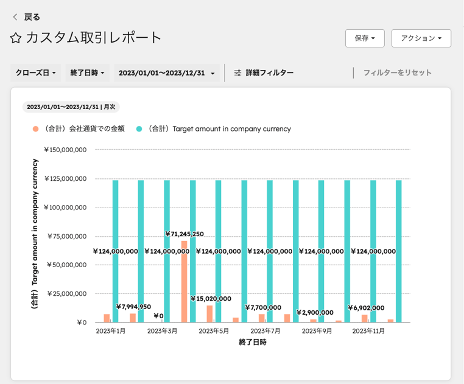Image resolution: width=464 pixels, height=384 pixels.
Task: Click the back chevron arrow icon
Action: 15,17
